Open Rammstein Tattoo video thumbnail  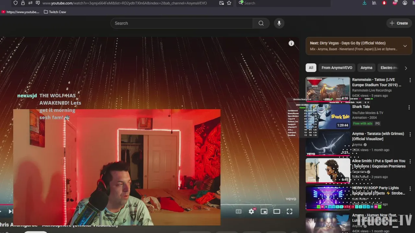click(328, 89)
